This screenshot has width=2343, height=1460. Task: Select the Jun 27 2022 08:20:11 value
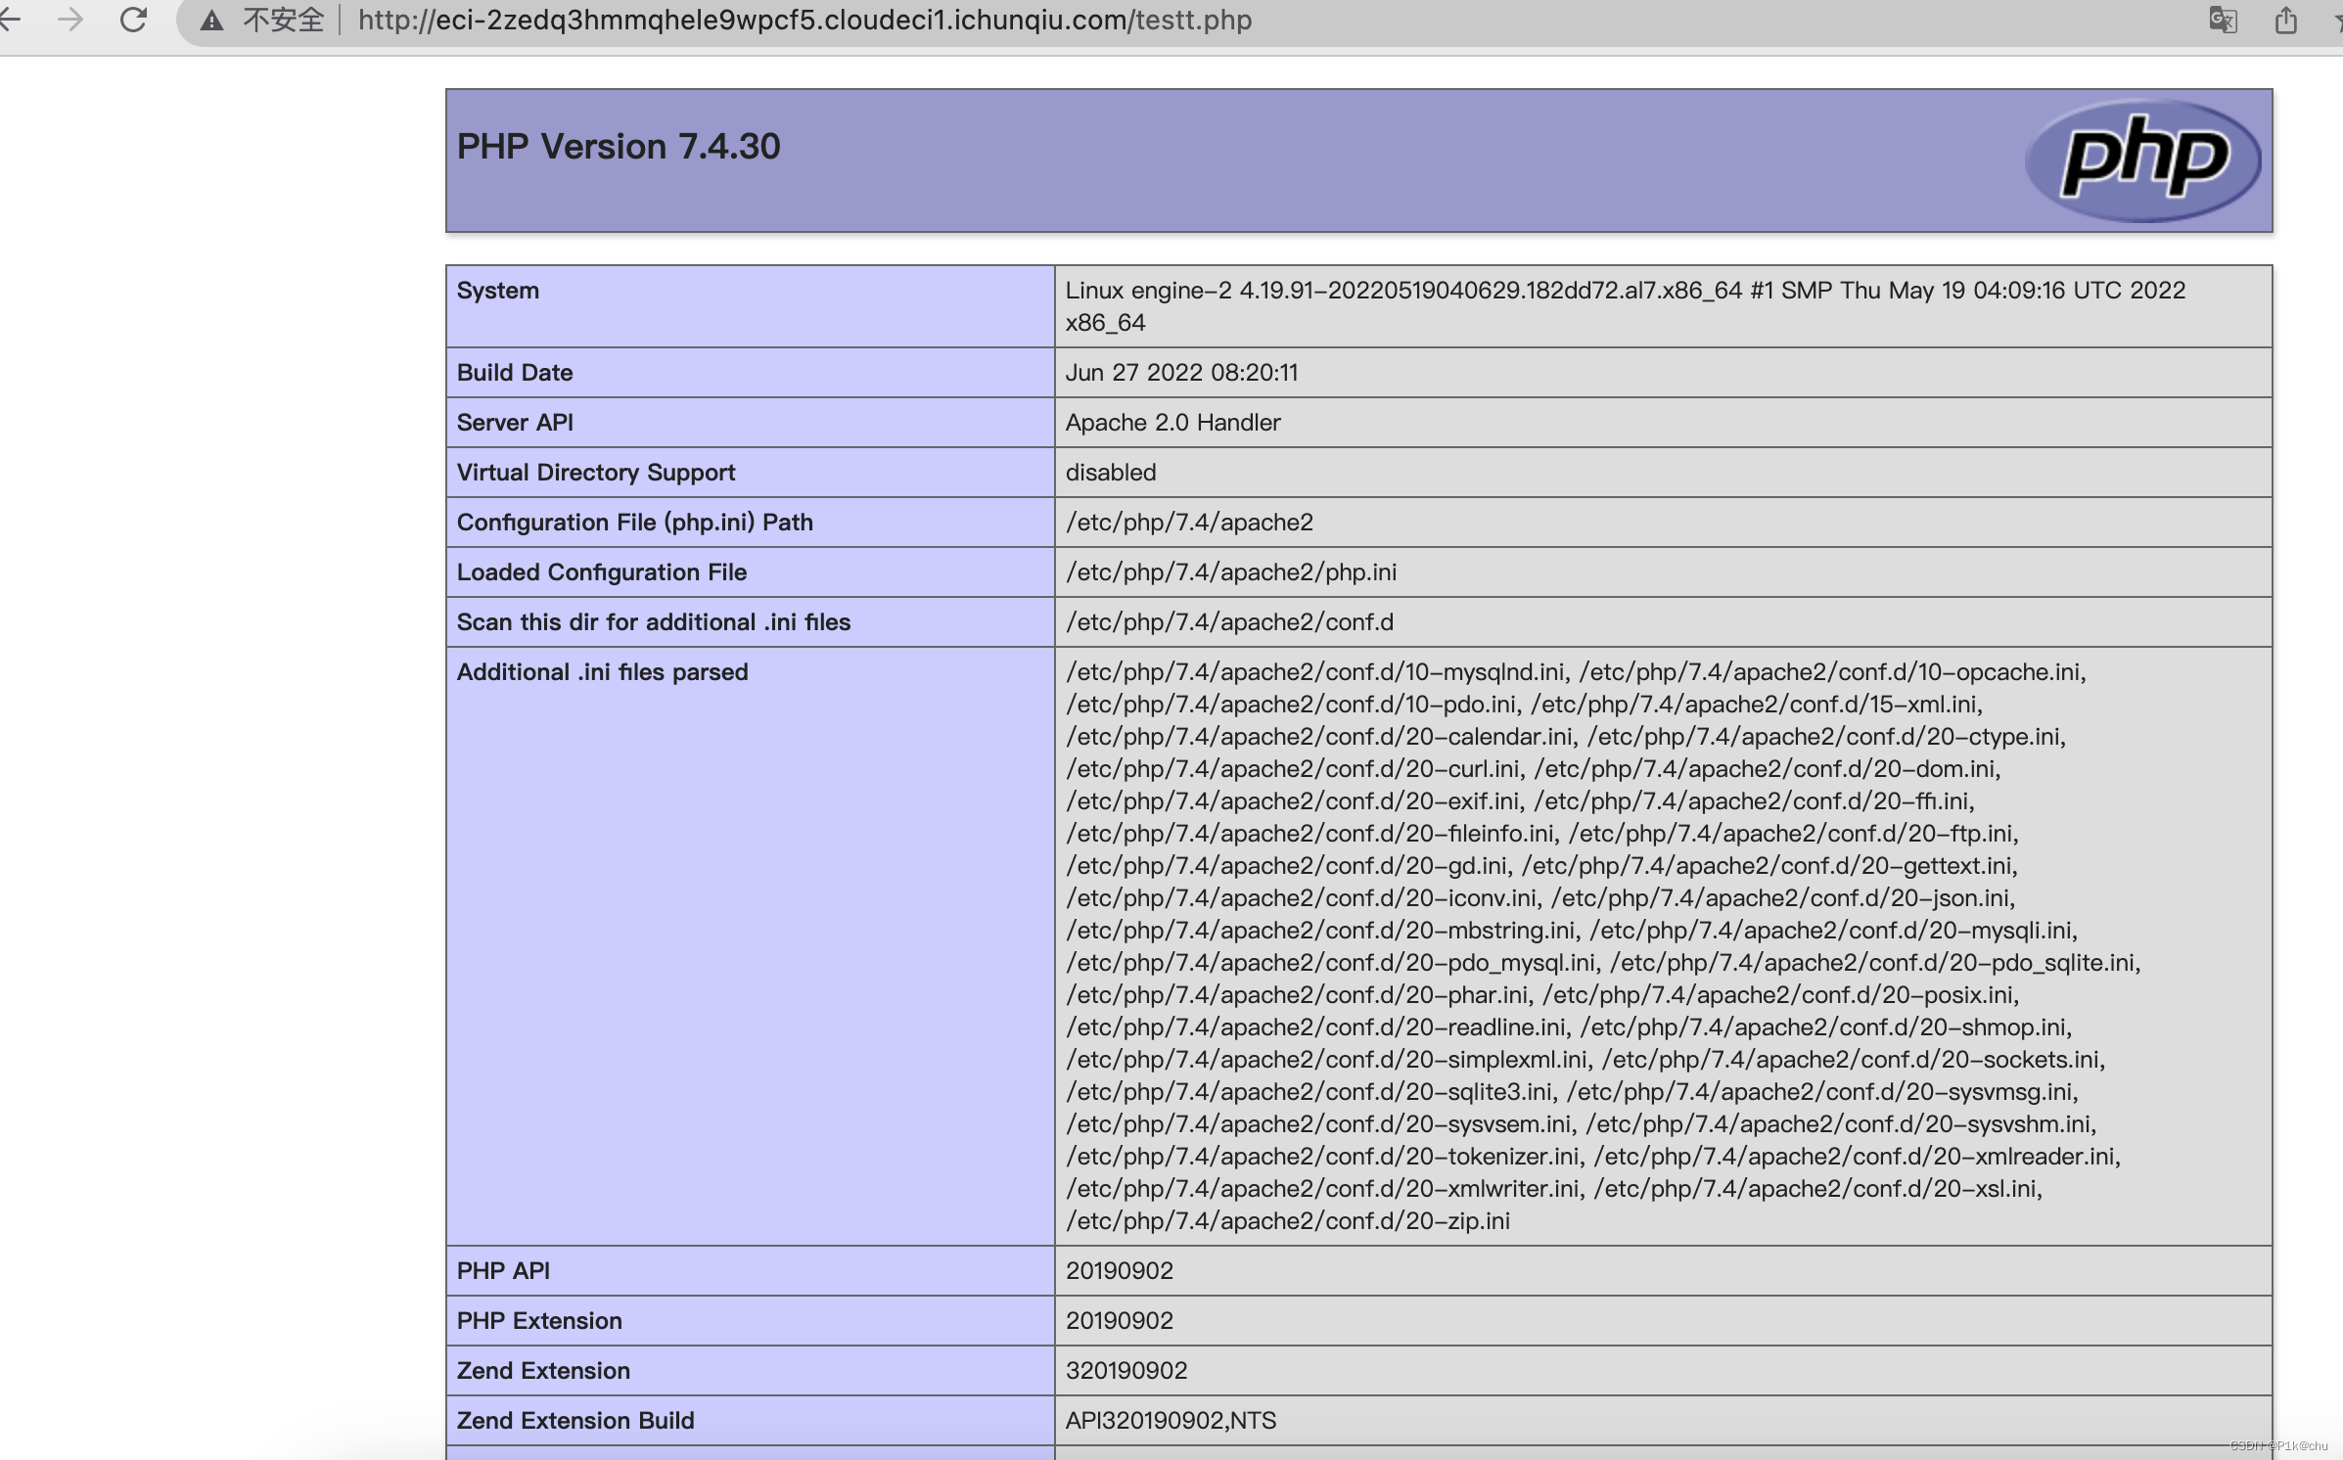click(1181, 373)
